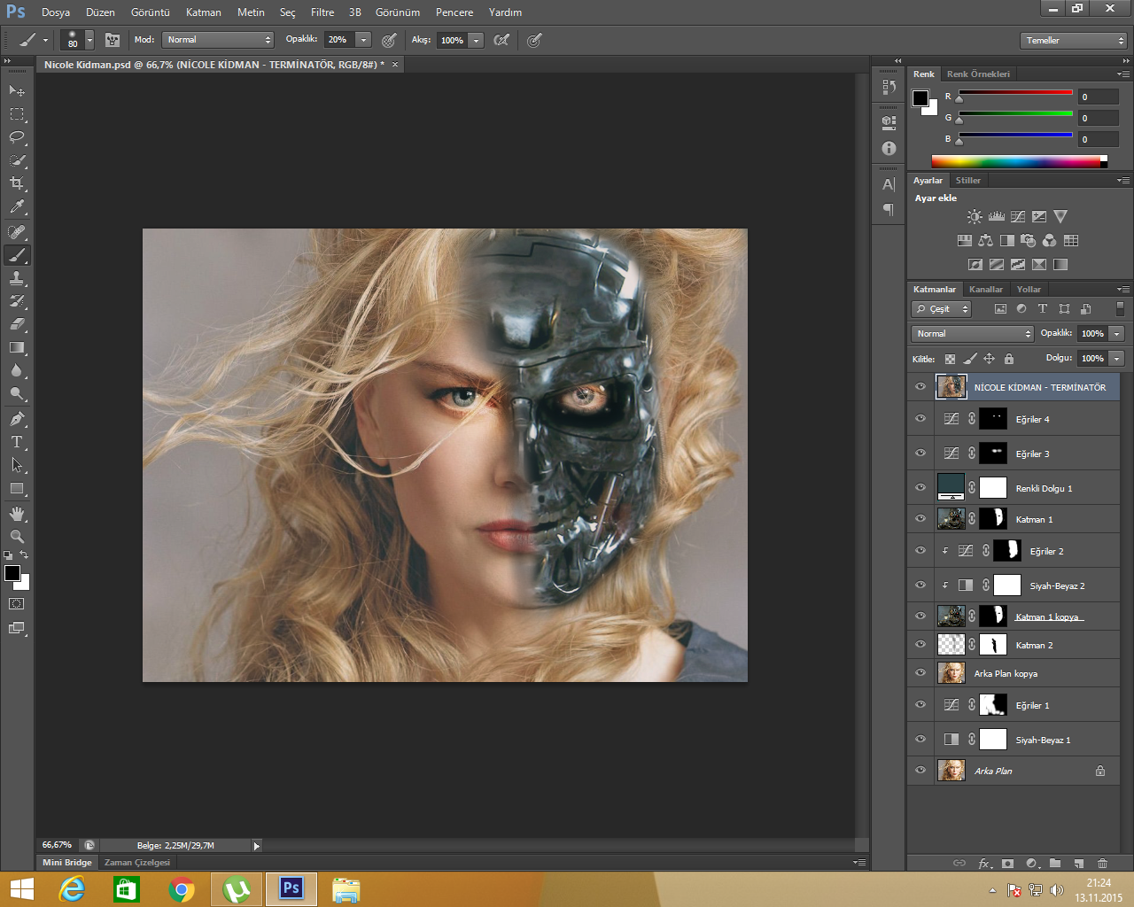Toggle lock all for layer
Screen dimensions: 1134x907
tap(1009, 359)
